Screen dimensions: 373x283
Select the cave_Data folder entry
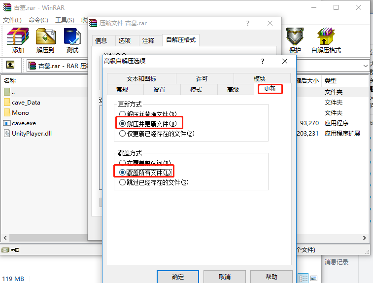(x=26, y=103)
